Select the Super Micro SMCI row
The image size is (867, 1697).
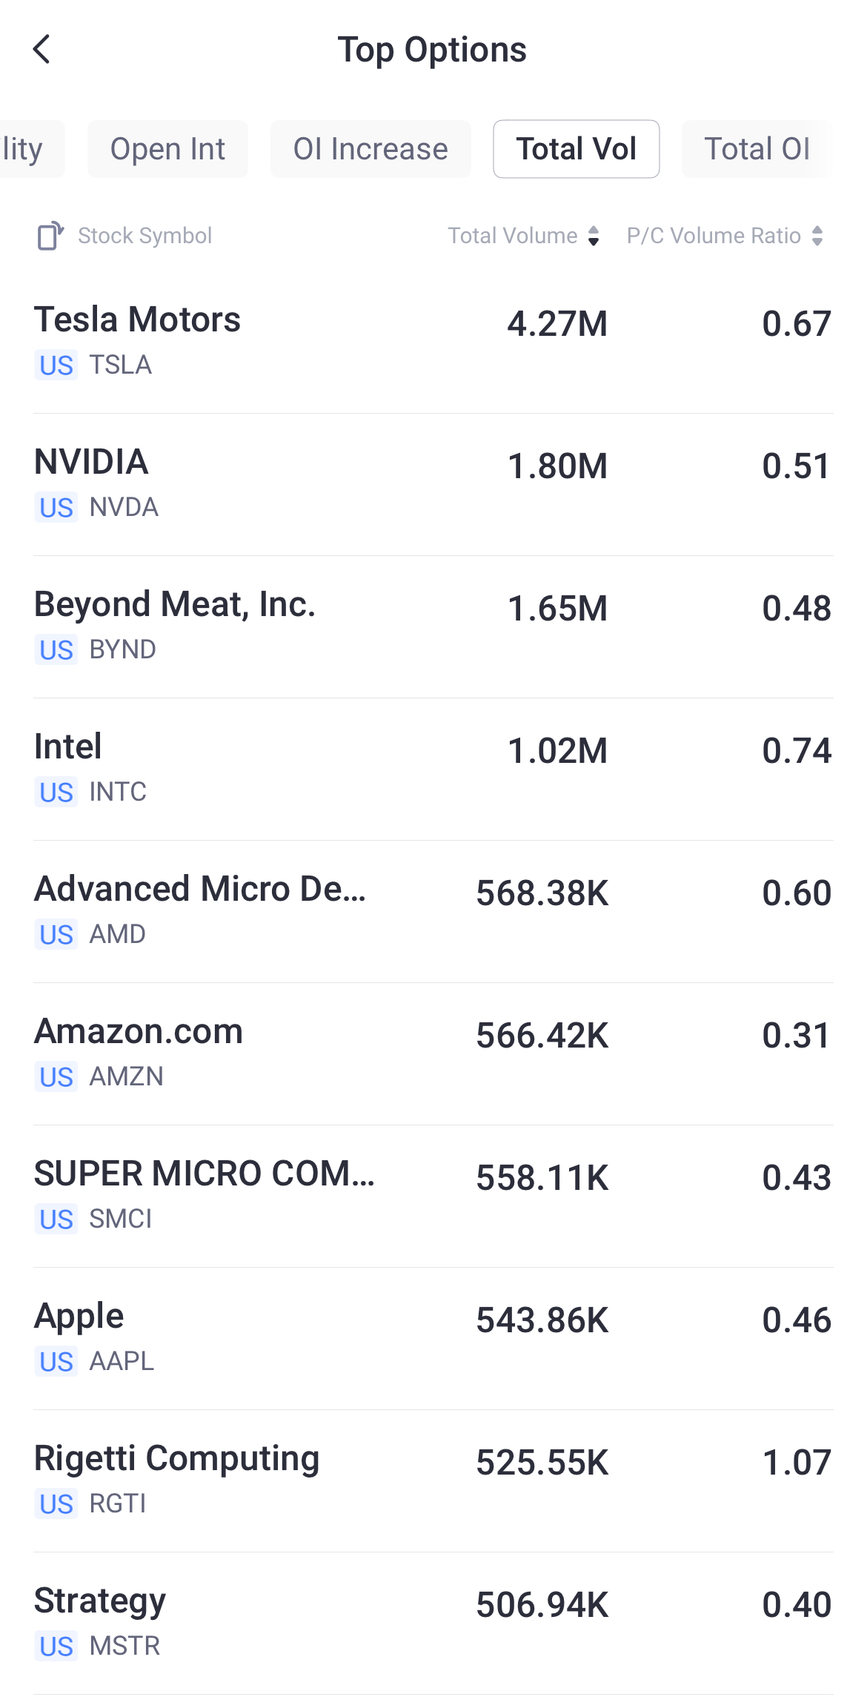click(433, 1195)
